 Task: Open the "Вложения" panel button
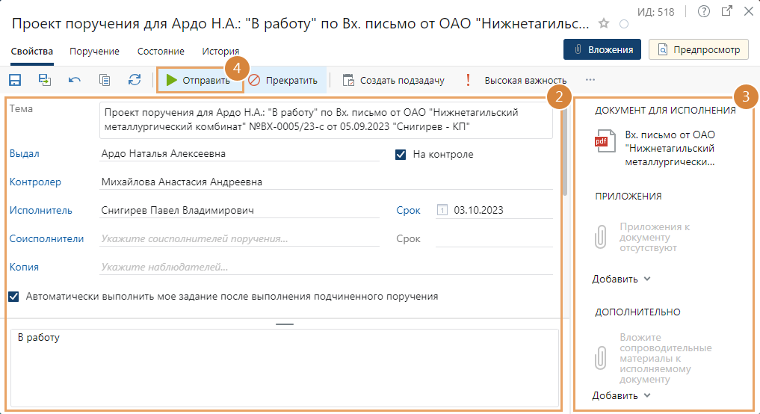pos(602,50)
